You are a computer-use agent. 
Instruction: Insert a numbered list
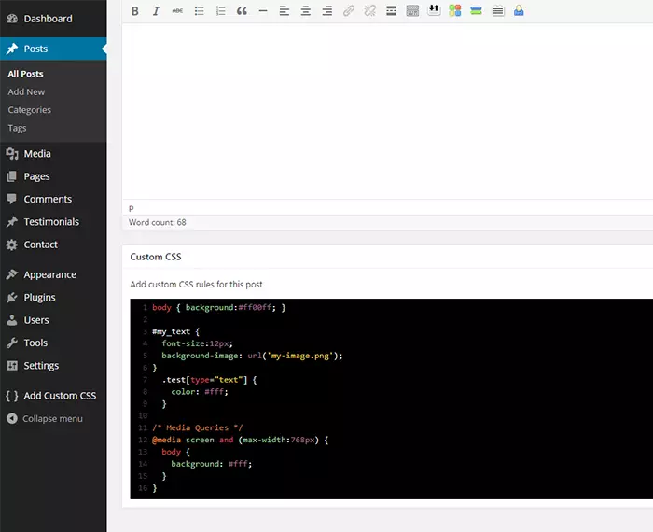pos(220,11)
